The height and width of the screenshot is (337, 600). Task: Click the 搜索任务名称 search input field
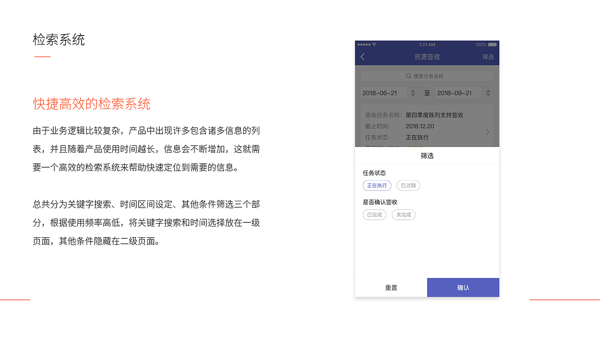(x=427, y=76)
